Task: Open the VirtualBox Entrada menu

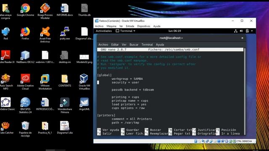Action: pyautogui.click(x=130, y=26)
